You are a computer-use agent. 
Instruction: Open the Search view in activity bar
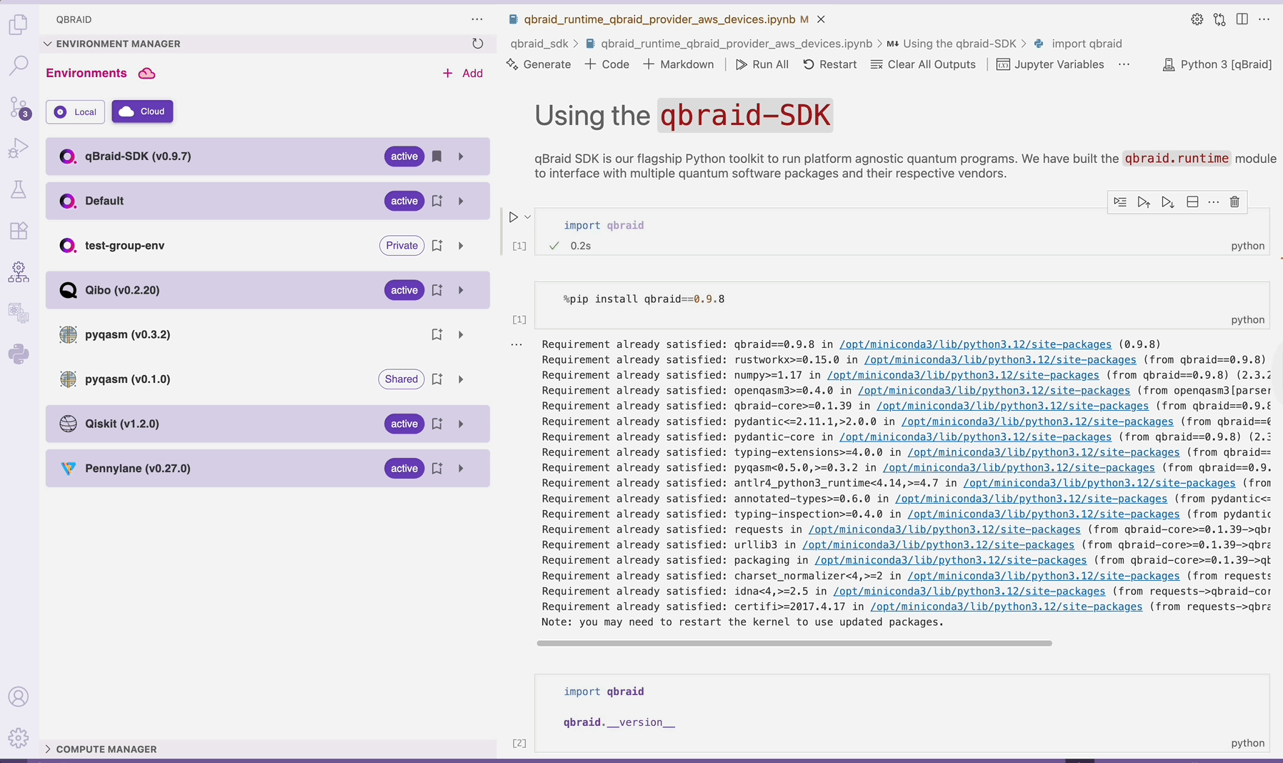pyautogui.click(x=19, y=66)
